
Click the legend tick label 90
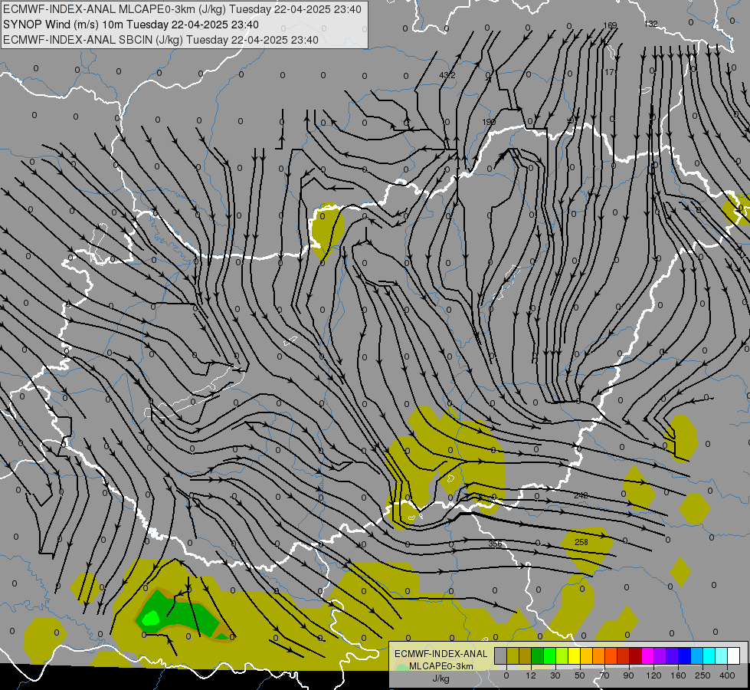[x=628, y=675]
